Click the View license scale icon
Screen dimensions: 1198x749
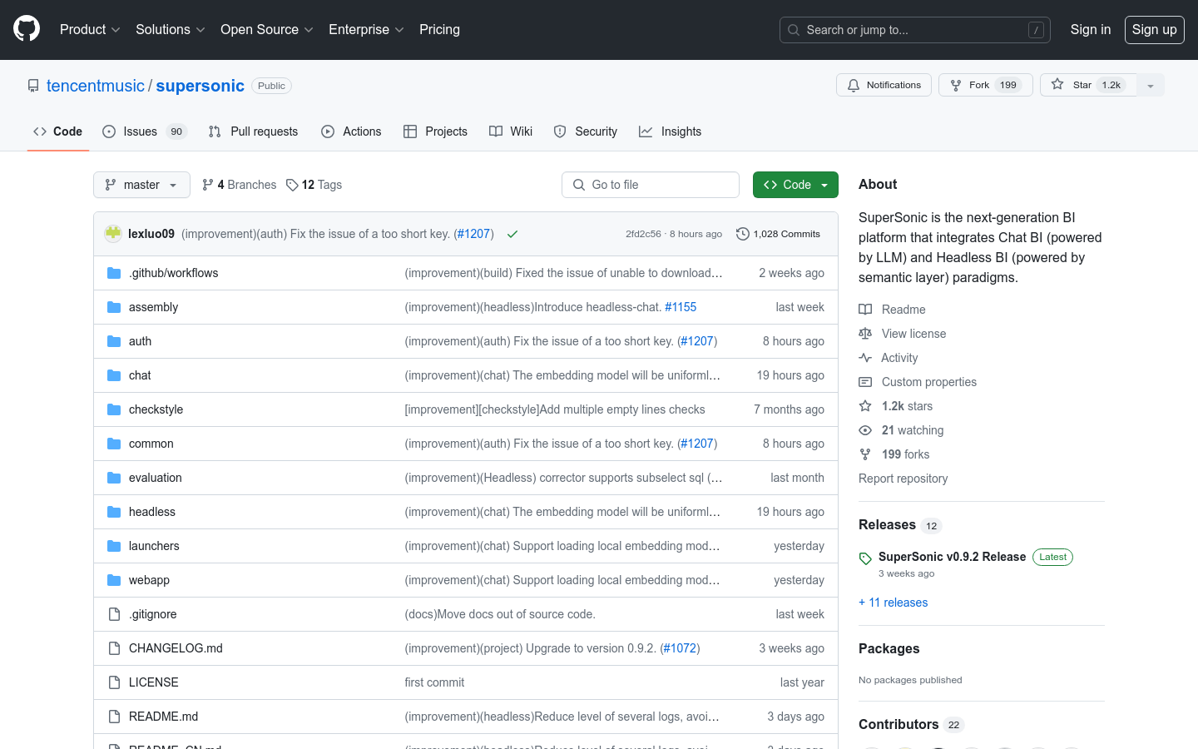[865, 334]
